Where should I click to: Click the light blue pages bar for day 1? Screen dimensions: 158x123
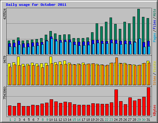pyautogui.click(x=10, y=50)
